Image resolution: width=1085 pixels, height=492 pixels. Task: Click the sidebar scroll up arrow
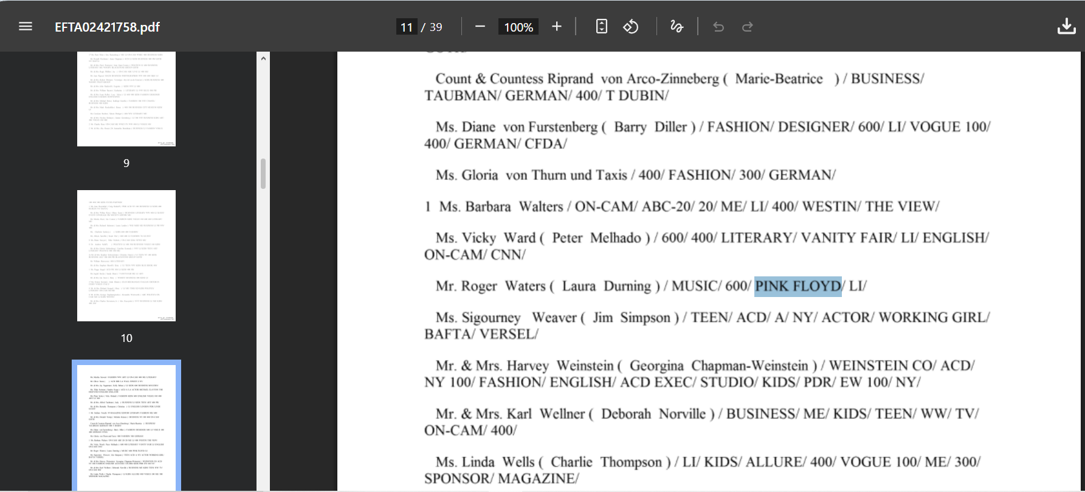pyautogui.click(x=263, y=58)
